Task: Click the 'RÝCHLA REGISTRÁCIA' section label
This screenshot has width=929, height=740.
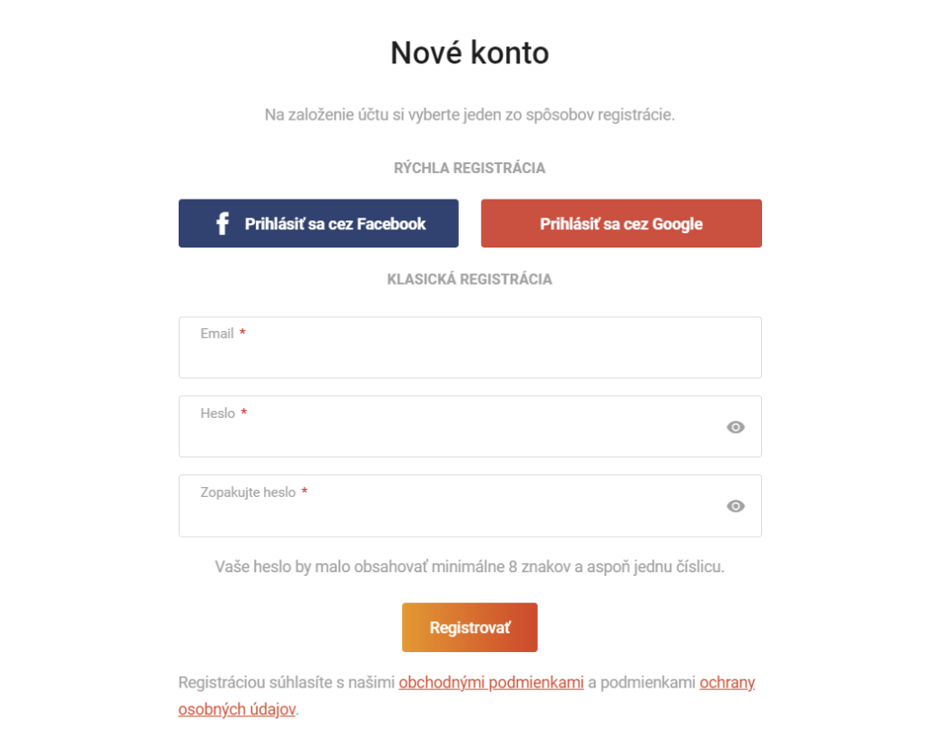Action: click(469, 168)
